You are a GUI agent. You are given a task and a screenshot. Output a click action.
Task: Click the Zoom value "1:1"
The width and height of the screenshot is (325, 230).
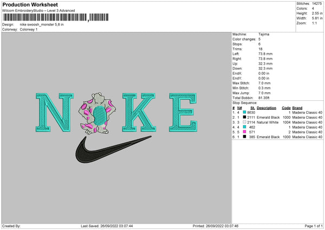[x=314, y=23]
